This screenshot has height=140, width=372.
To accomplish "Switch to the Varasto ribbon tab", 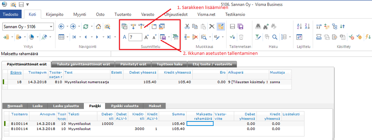I will pyautogui.click(x=147, y=14).
